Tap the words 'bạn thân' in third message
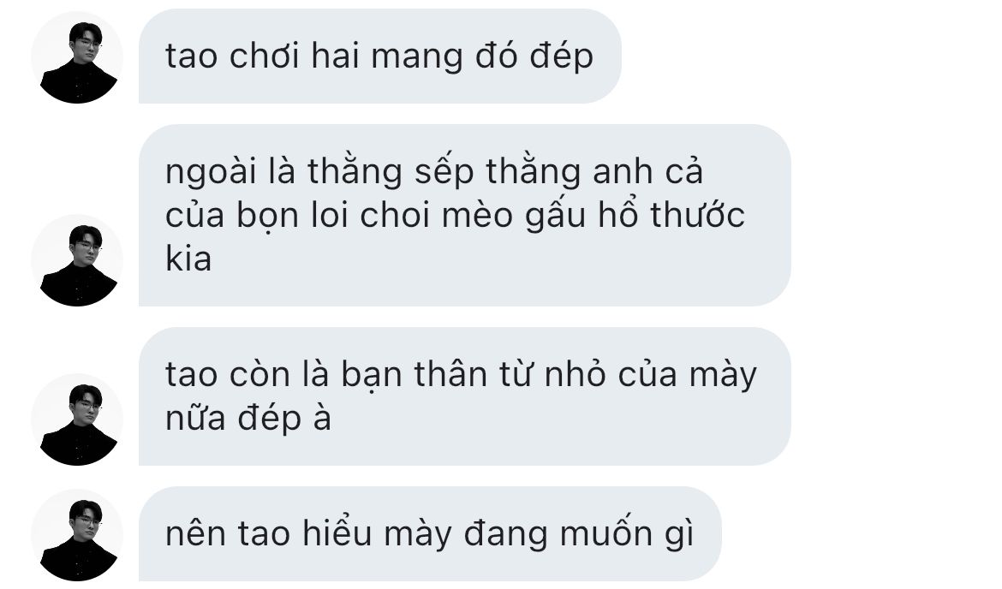This screenshot has height=589, width=1002. tap(415, 374)
